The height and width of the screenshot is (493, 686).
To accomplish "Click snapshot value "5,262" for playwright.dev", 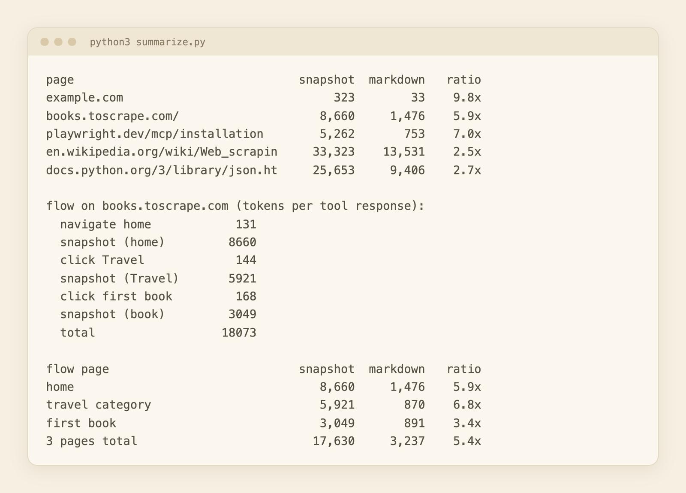I will (x=337, y=134).
